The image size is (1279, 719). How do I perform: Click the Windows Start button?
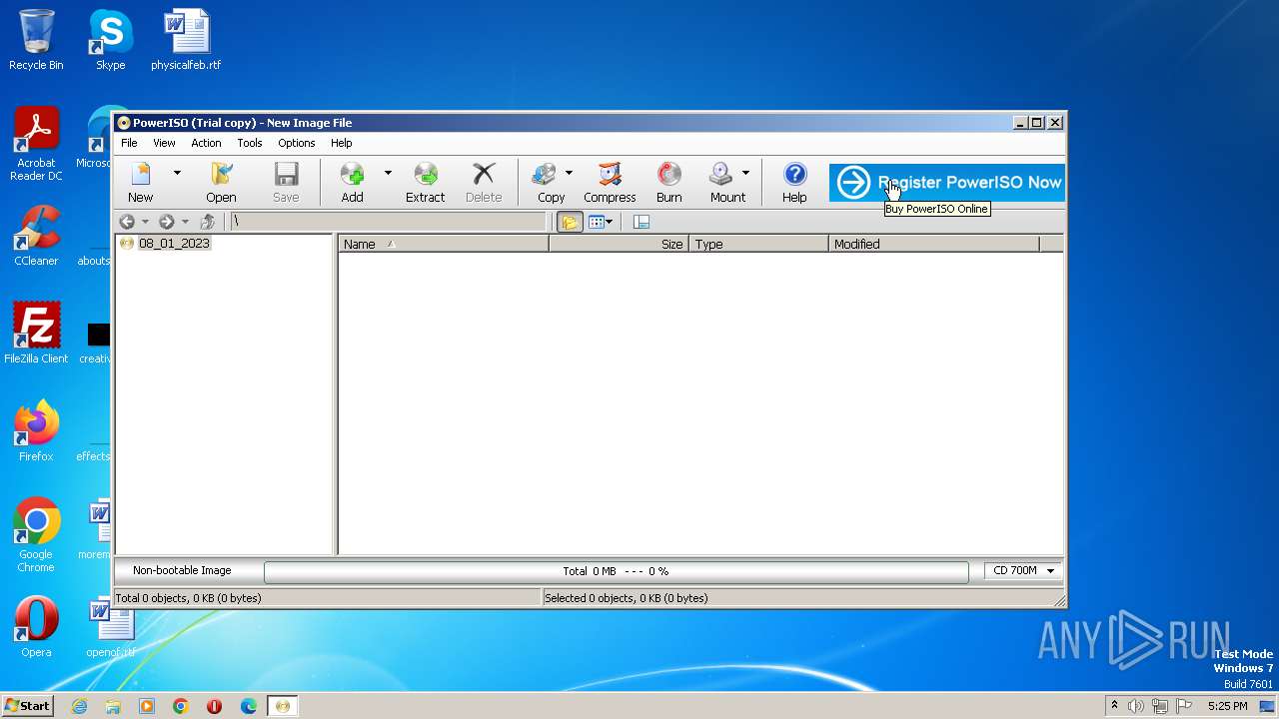[x=27, y=706]
